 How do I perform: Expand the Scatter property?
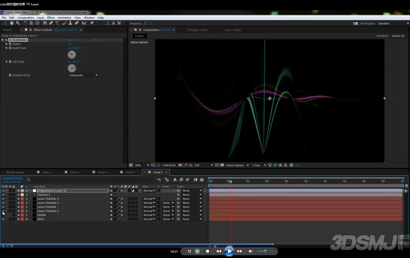(7, 44)
